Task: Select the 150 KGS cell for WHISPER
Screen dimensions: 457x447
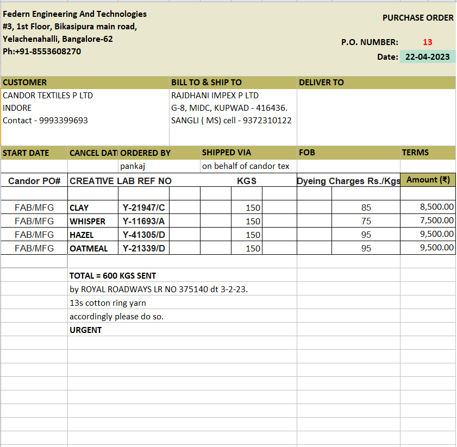Action: [x=247, y=221]
